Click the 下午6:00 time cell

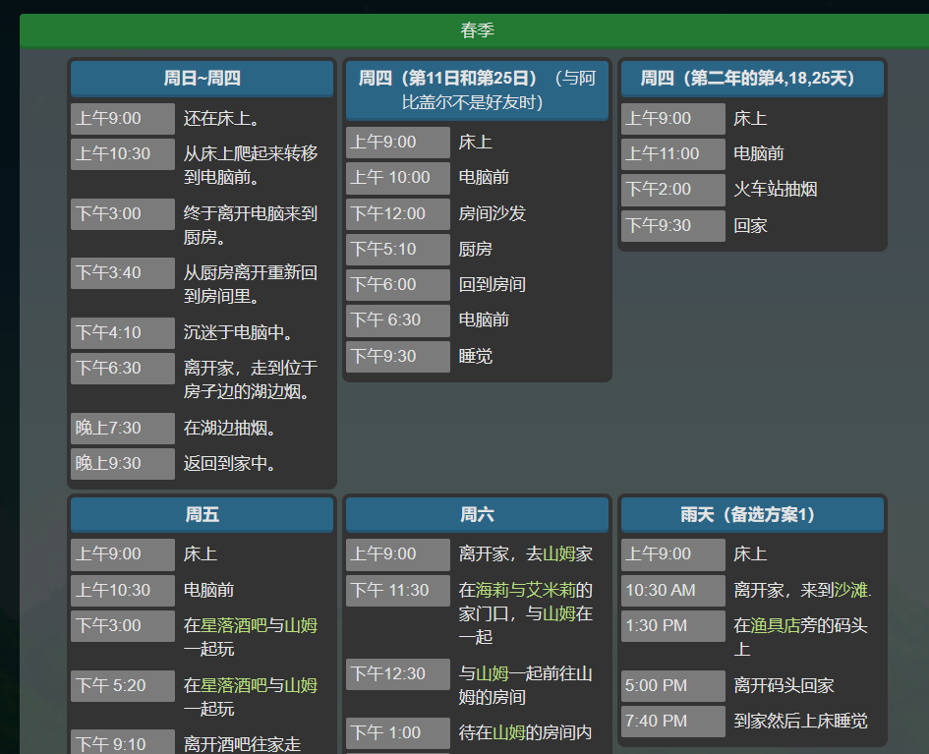(397, 285)
